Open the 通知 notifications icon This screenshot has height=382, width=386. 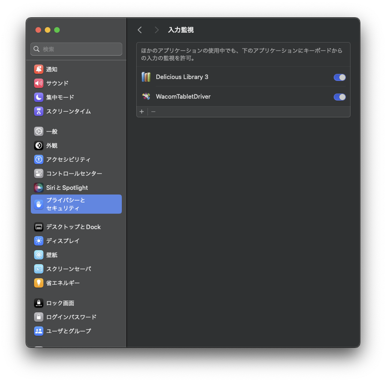(x=39, y=69)
